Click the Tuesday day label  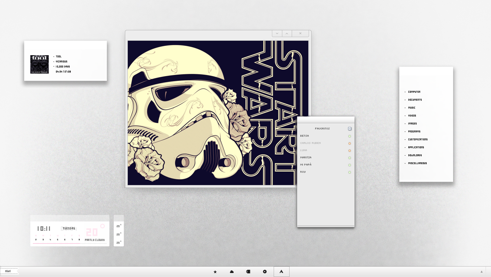point(69,228)
